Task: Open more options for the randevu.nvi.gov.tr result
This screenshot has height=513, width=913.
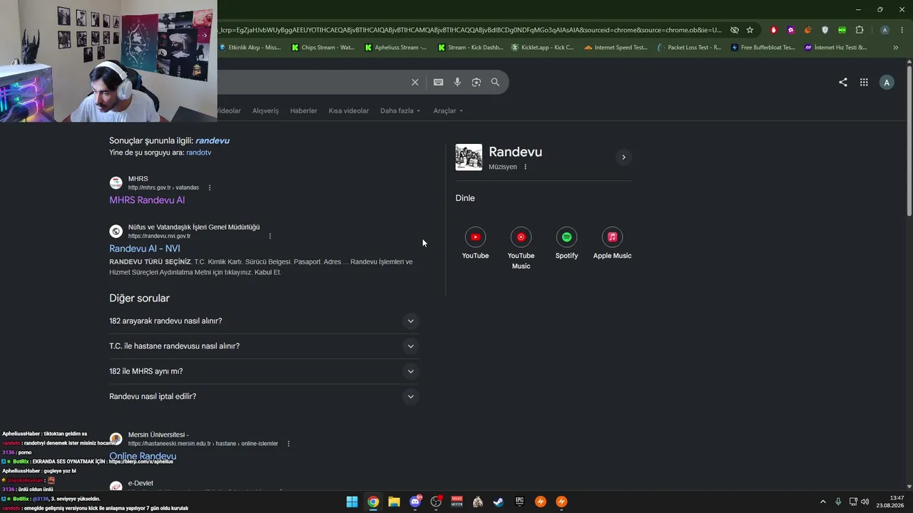Action: [270, 236]
